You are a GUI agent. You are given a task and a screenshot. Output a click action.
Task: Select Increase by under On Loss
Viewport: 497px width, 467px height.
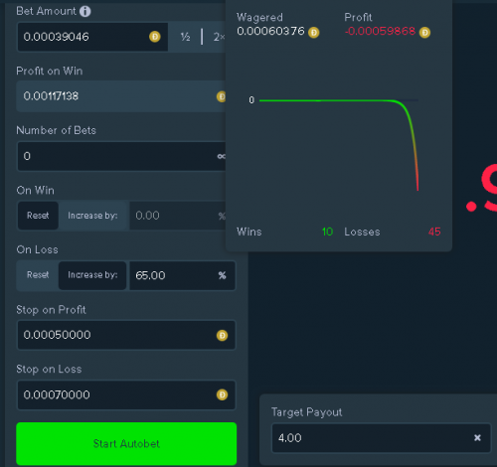[92, 275]
